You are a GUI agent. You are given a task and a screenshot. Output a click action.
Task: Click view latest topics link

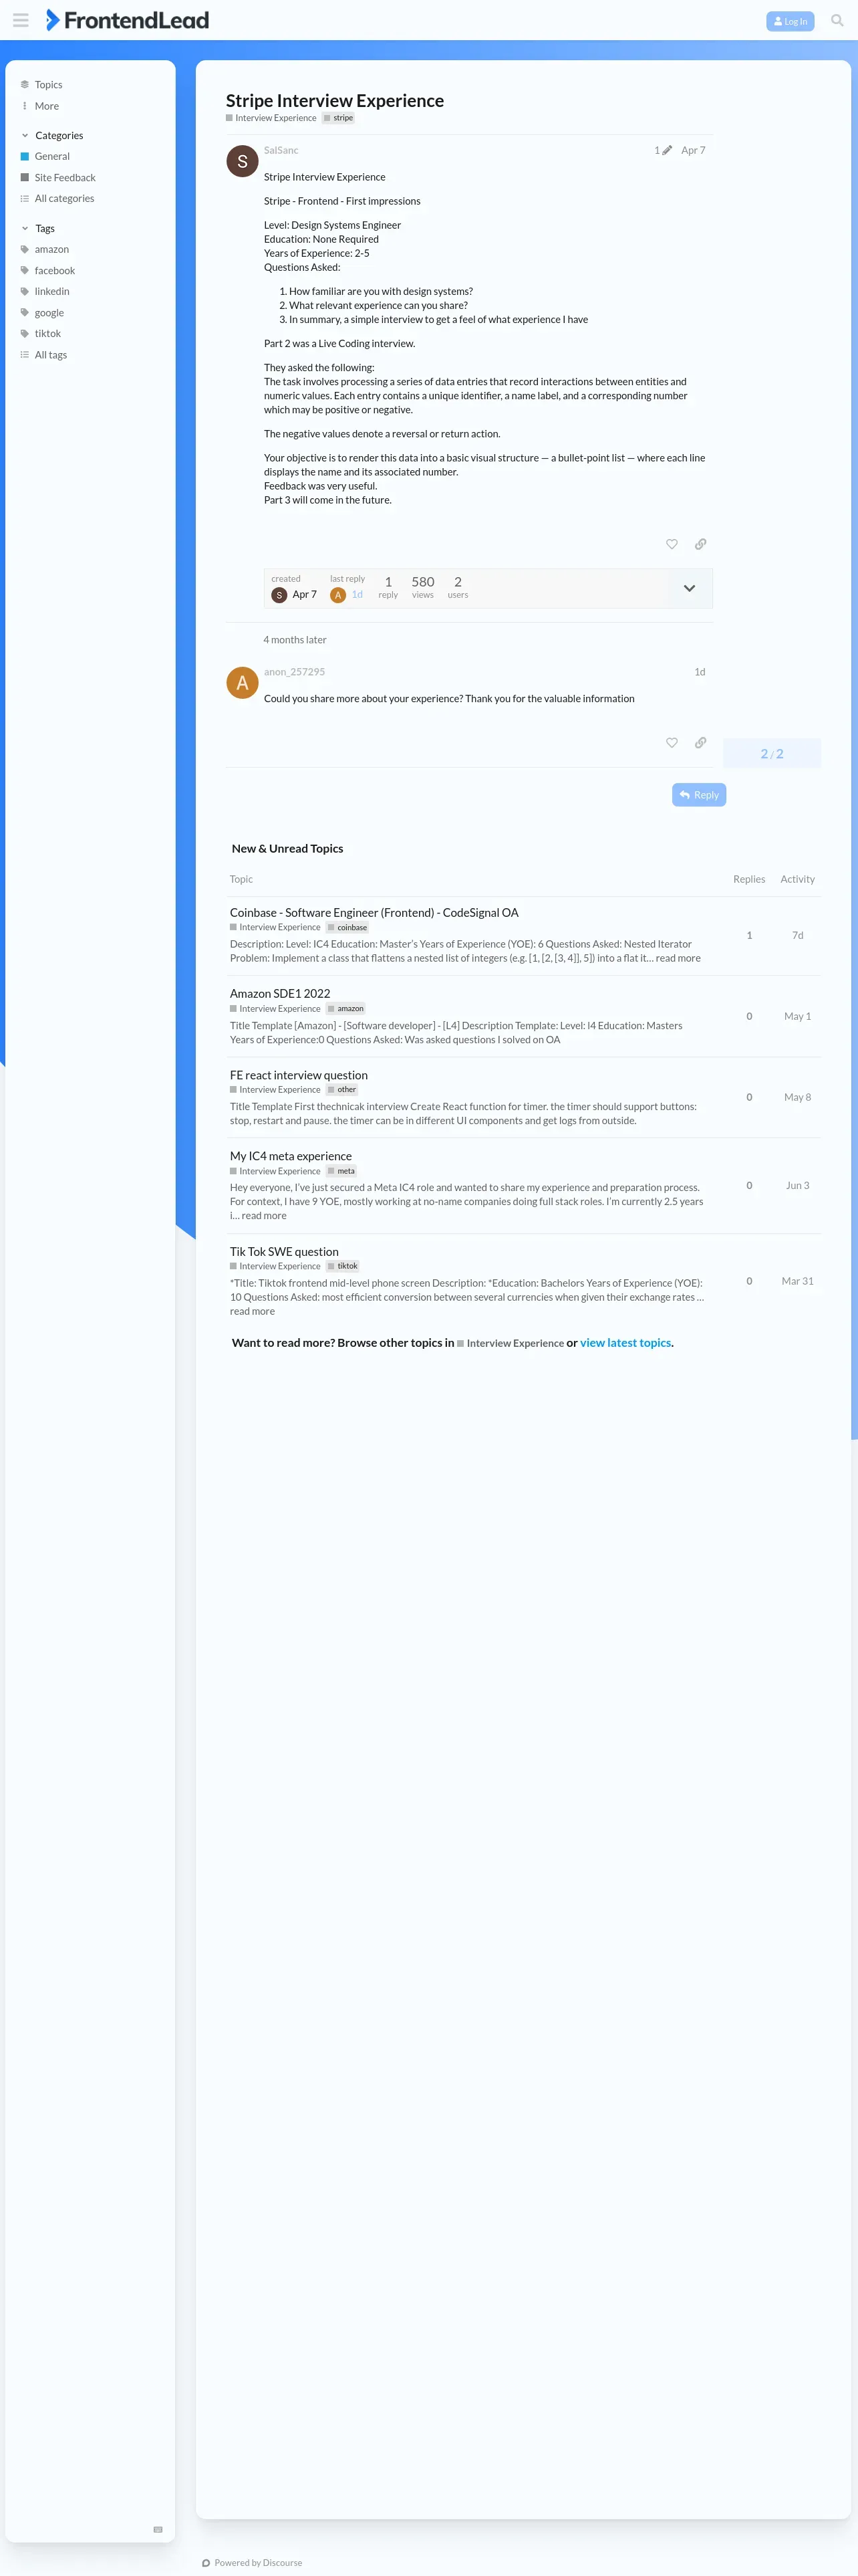625,1343
